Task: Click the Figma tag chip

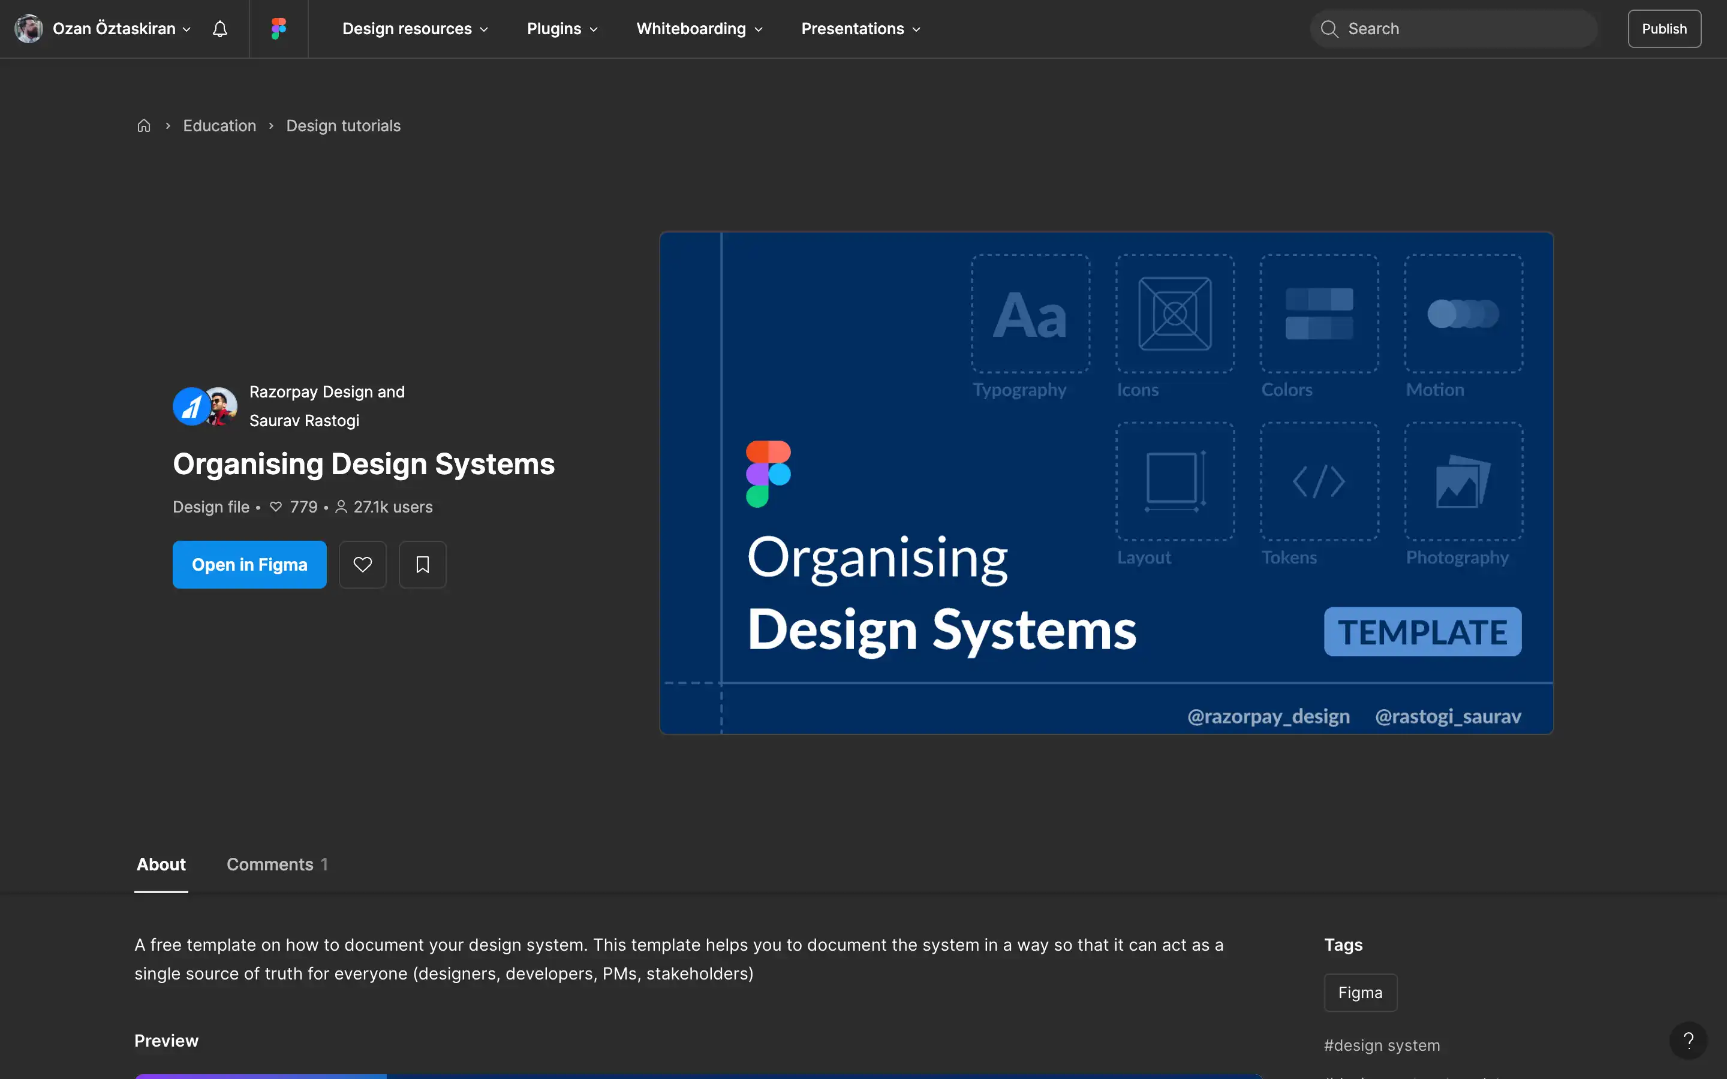Action: tap(1360, 993)
